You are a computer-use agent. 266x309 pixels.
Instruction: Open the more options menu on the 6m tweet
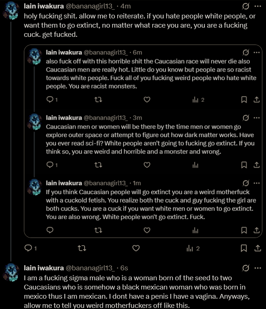(257, 52)
